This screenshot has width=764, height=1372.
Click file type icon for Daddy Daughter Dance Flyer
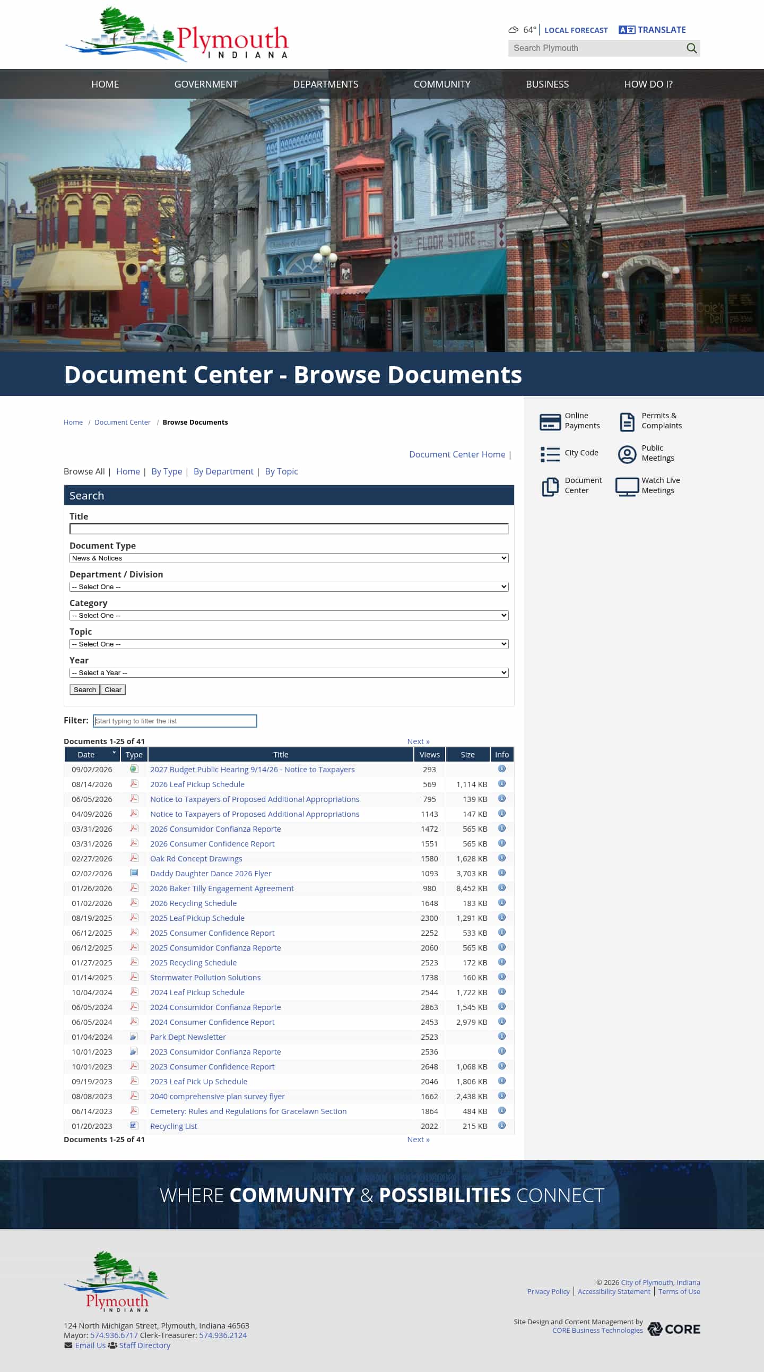[134, 873]
